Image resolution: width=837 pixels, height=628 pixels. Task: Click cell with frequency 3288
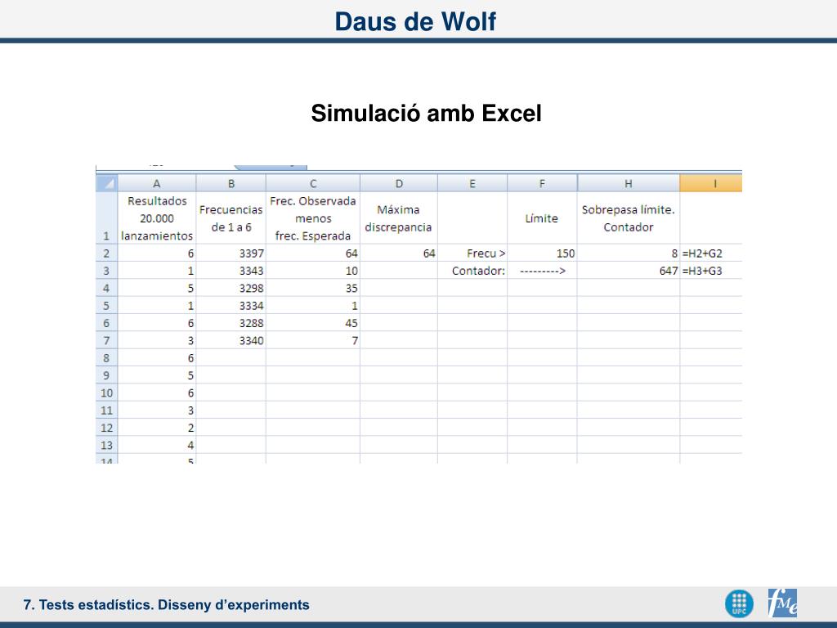click(x=231, y=323)
